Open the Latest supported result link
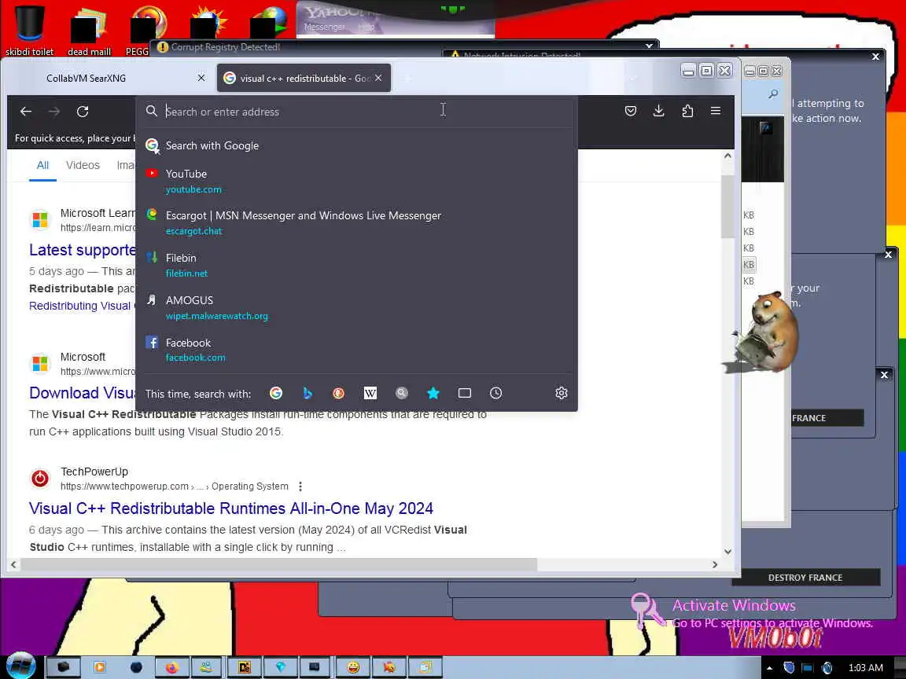The width and height of the screenshot is (906, 679). click(82, 250)
